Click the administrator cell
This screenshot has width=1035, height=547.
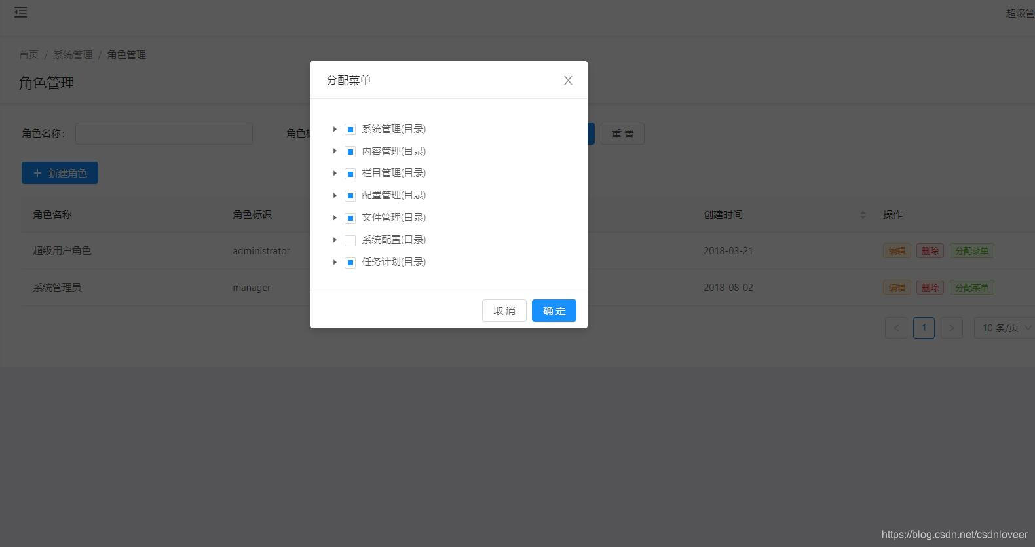(261, 251)
